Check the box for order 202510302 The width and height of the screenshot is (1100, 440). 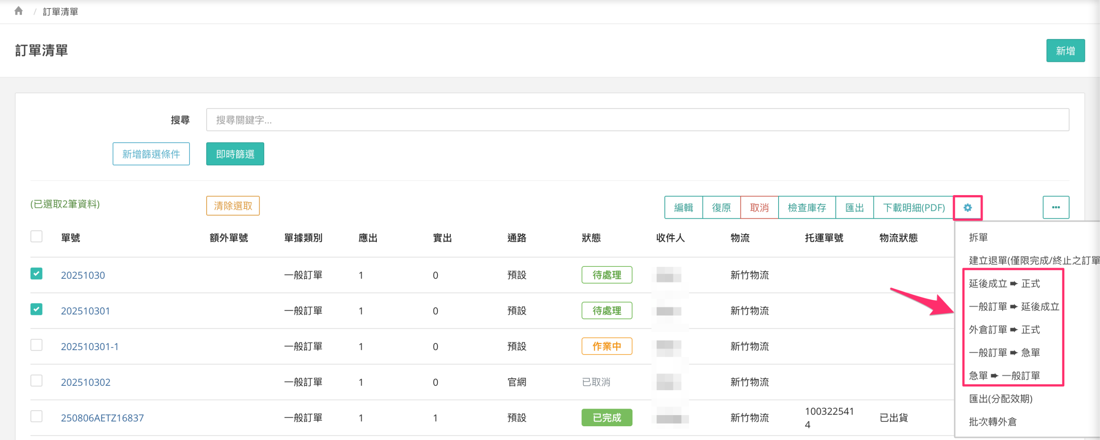click(x=37, y=381)
